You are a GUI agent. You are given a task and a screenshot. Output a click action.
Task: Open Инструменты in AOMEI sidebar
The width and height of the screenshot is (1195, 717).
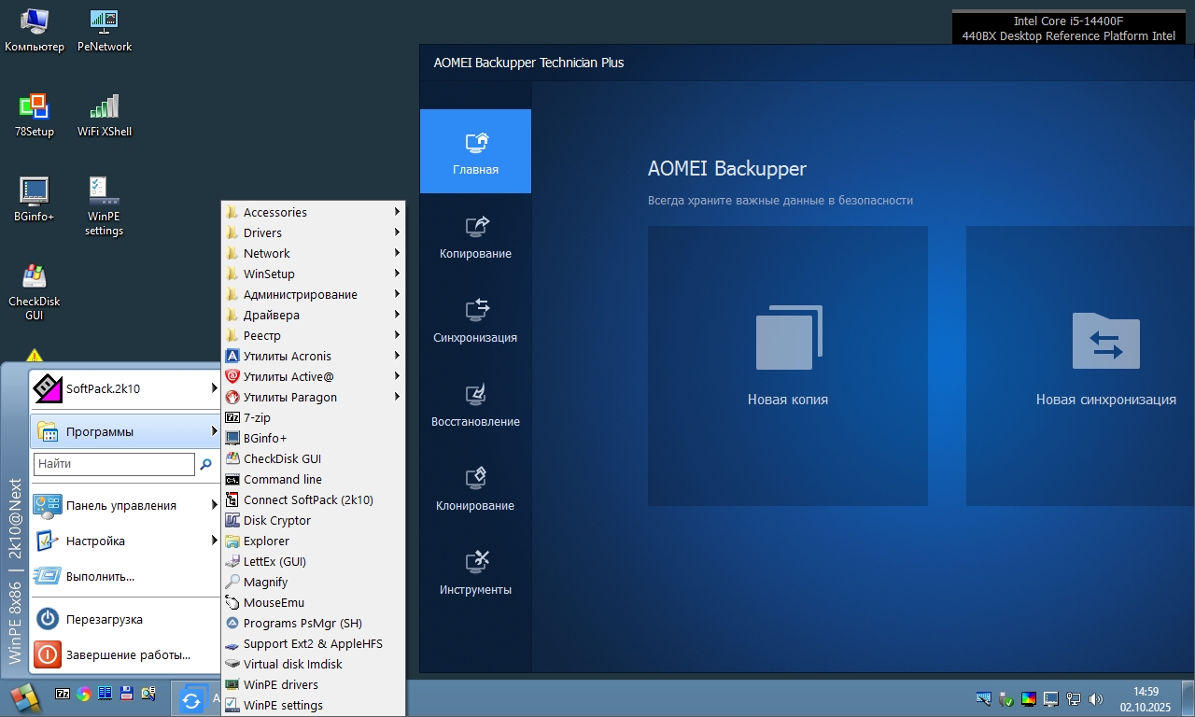(x=475, y=572)
